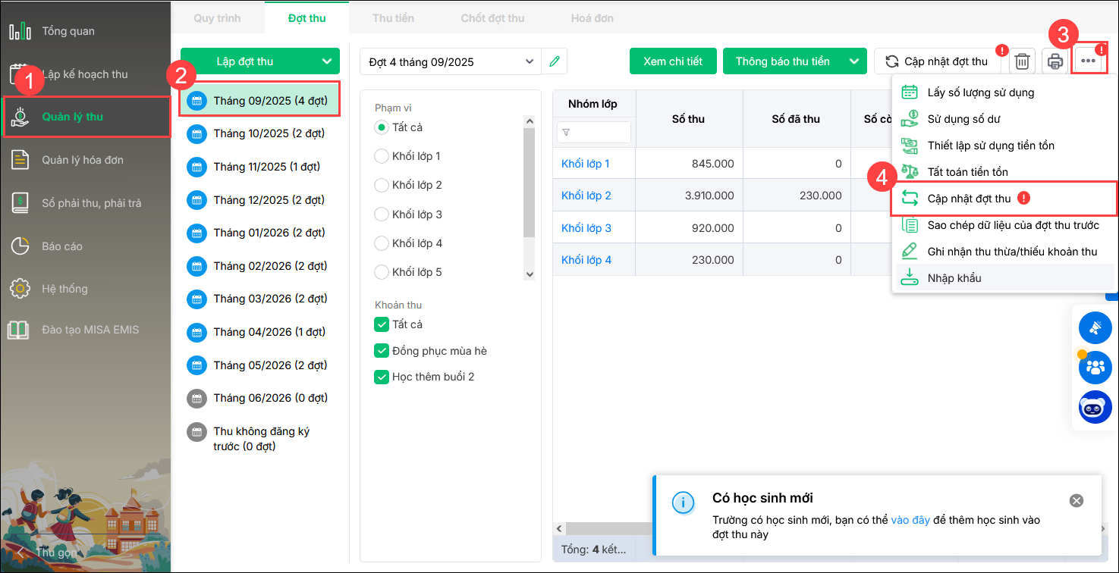Click the Khối lớp 2 link
1119x573 pixels.
click(586, 196)
